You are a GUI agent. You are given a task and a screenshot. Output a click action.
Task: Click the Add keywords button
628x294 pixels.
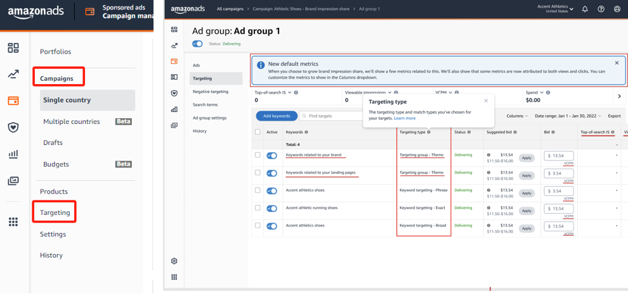pyautogui.click(x=277, y=116)
